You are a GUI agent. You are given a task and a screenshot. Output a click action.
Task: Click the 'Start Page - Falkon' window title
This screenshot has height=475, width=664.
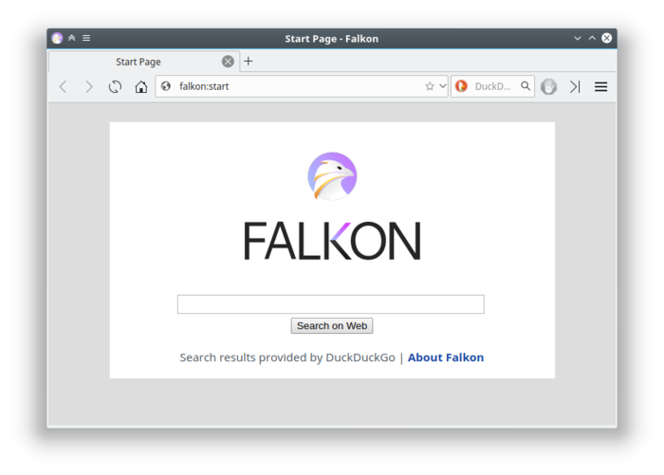click(332, 39)
